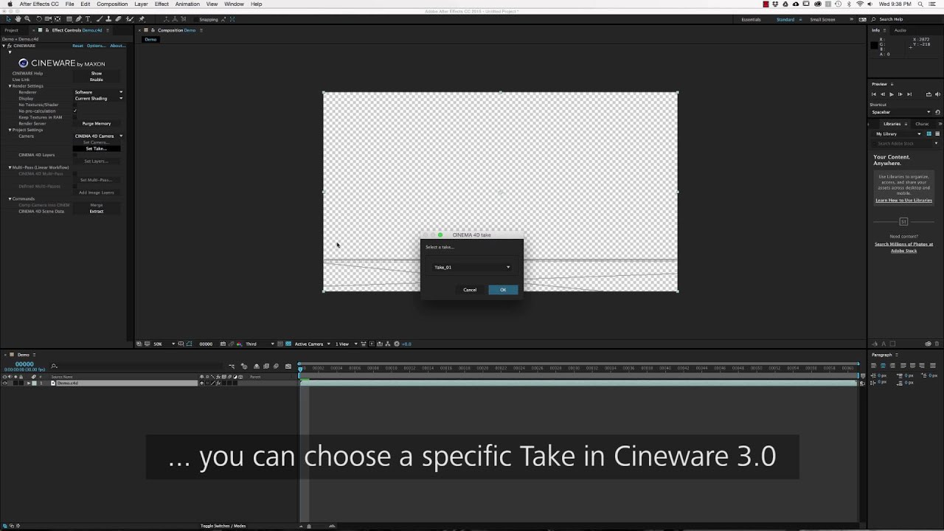
Task: Select the Pen tool
Action: click(x=79, y=19)
